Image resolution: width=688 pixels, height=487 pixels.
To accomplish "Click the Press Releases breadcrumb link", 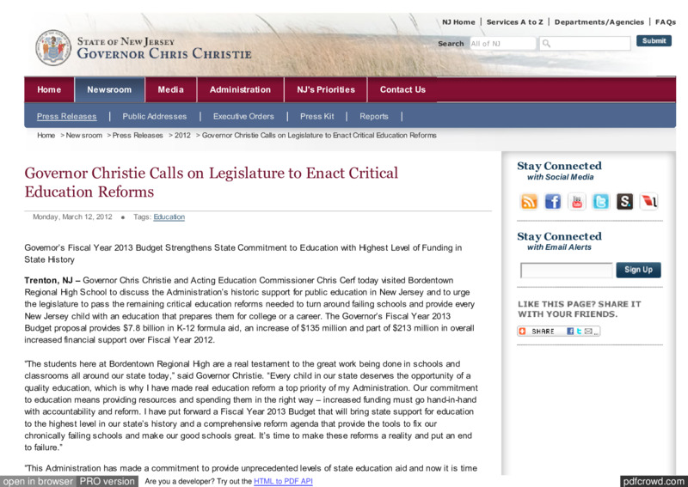I will 138,135.
